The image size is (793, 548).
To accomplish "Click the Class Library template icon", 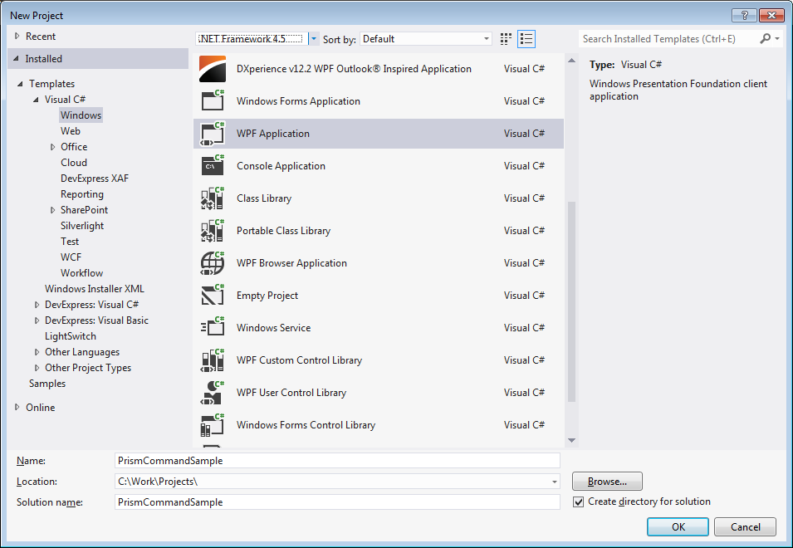I will click(213, 198).
